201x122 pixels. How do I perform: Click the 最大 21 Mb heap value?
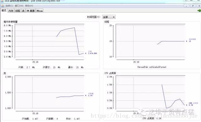(76, 67)
